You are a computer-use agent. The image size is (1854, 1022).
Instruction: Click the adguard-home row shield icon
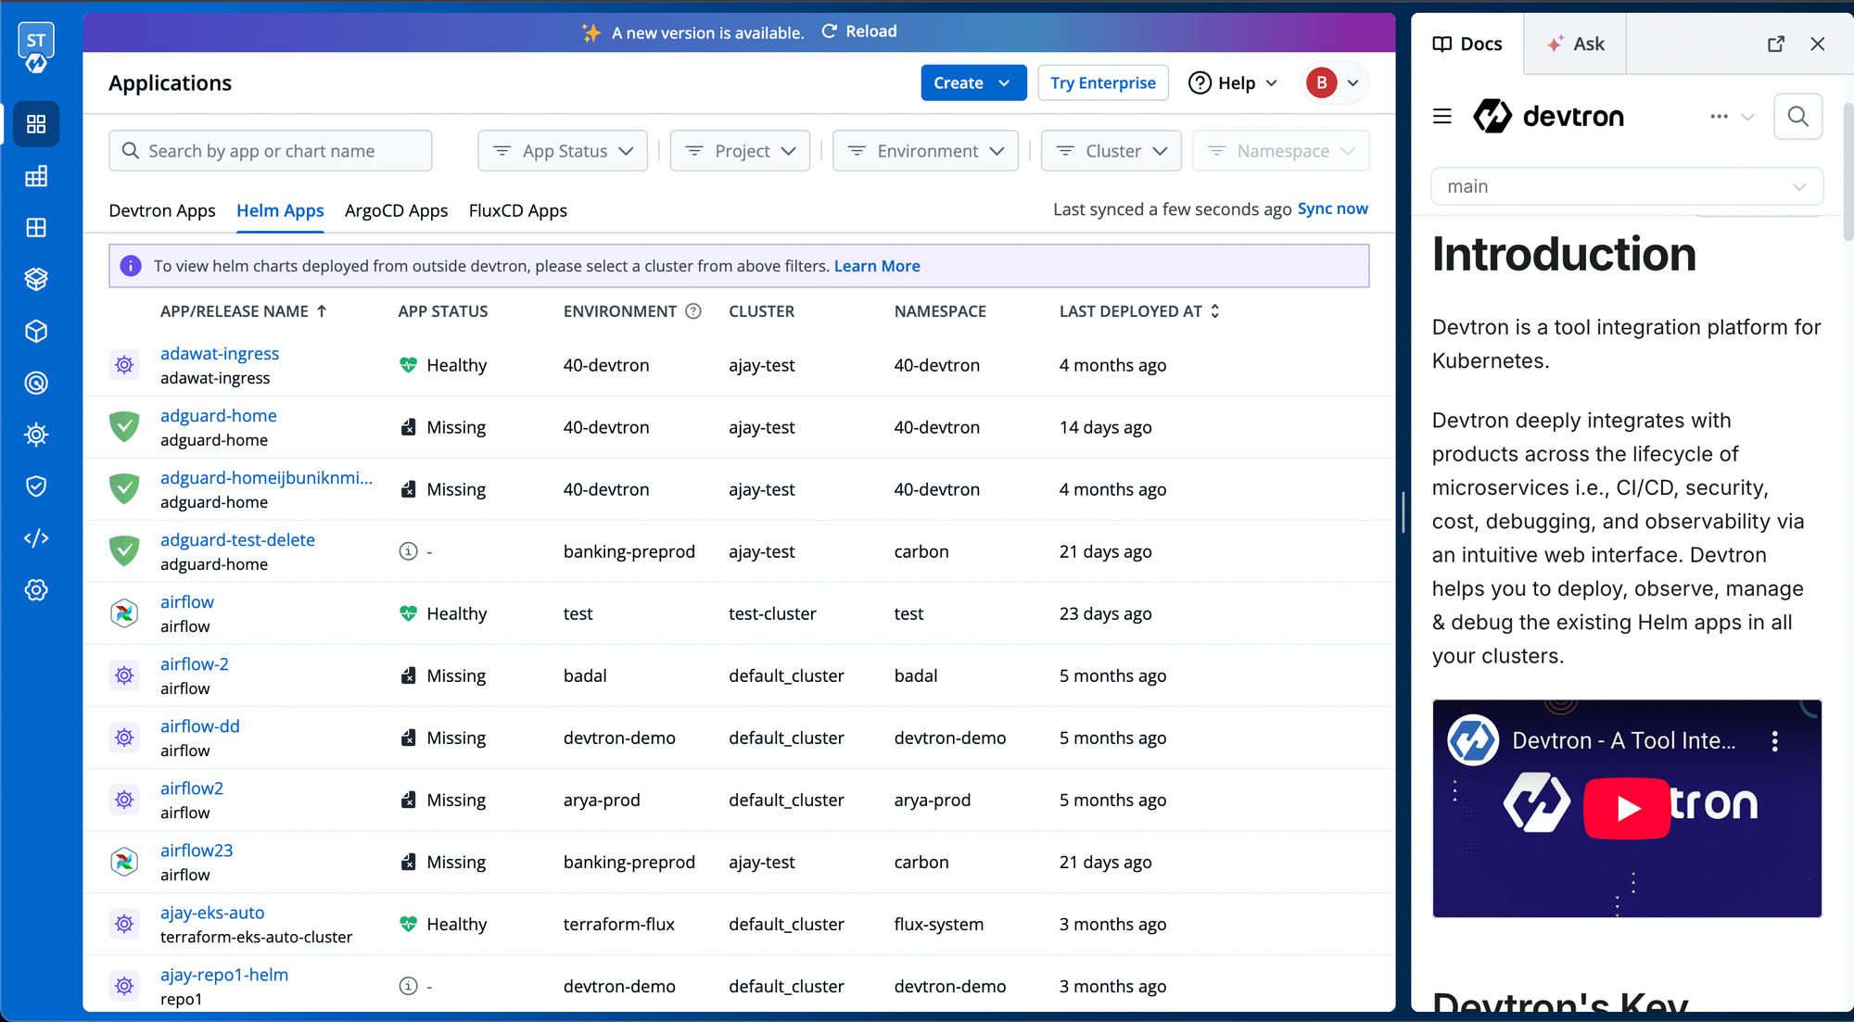click(x=124, y=427)
